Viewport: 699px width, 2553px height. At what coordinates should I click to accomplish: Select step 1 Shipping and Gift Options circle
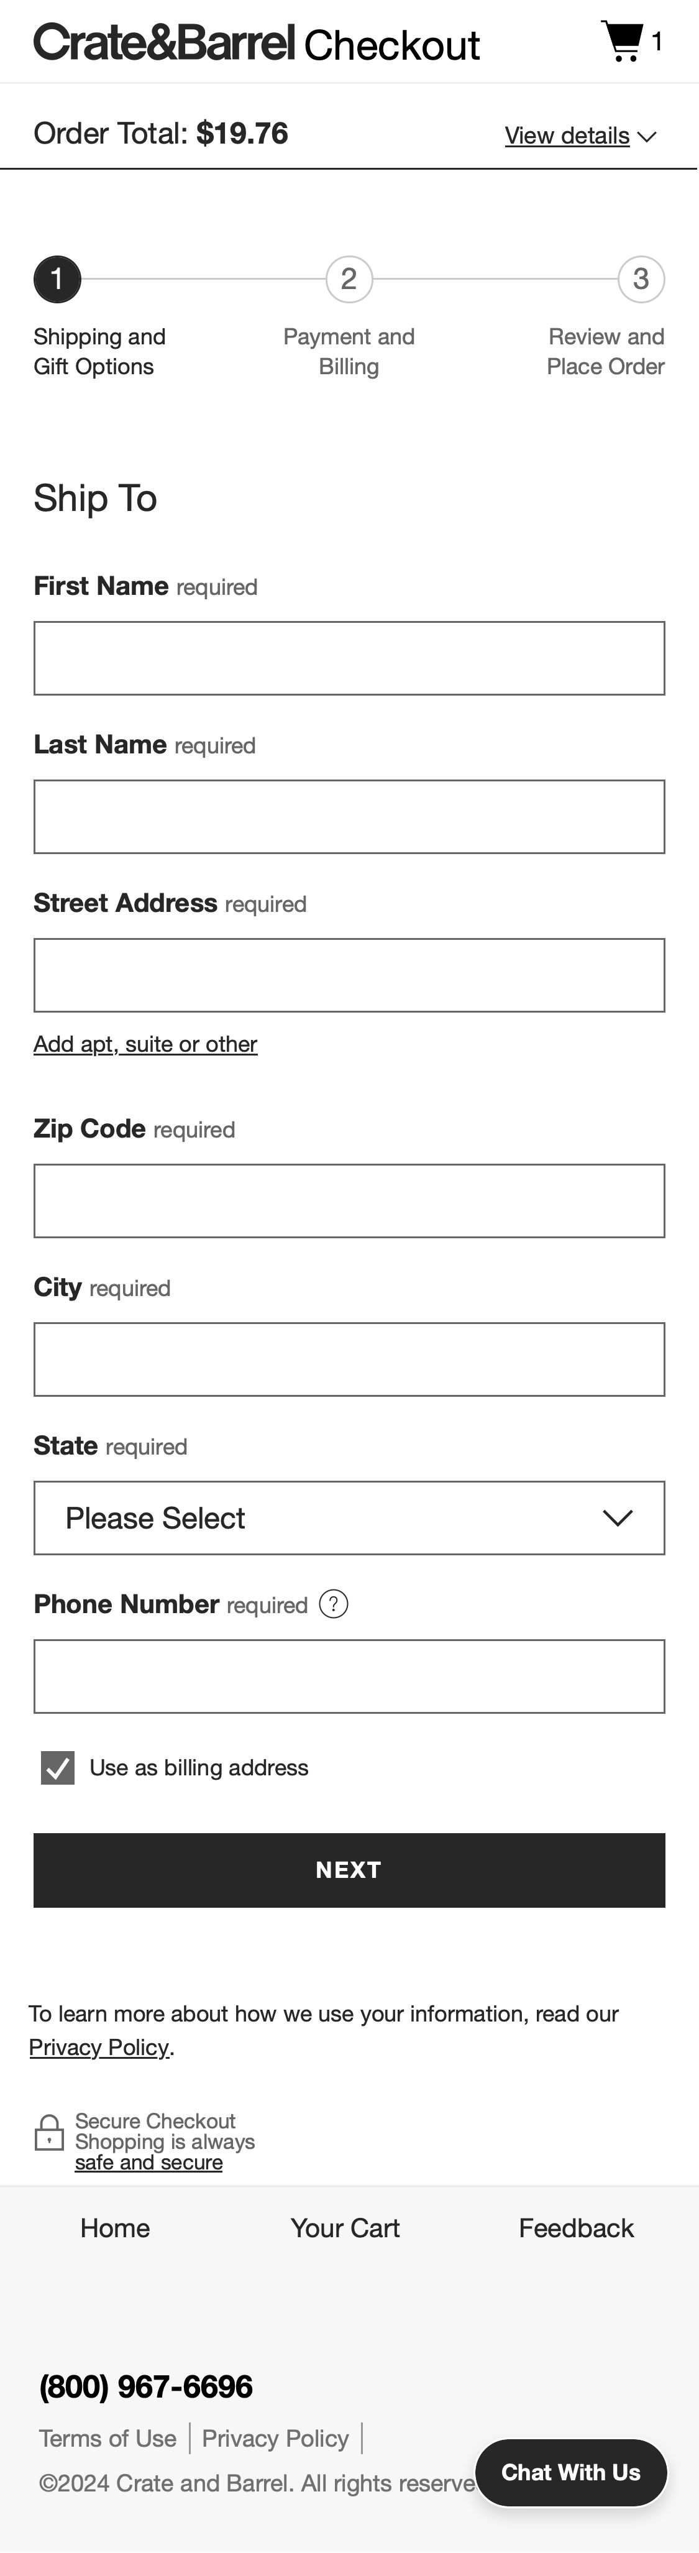click(57, 278)
